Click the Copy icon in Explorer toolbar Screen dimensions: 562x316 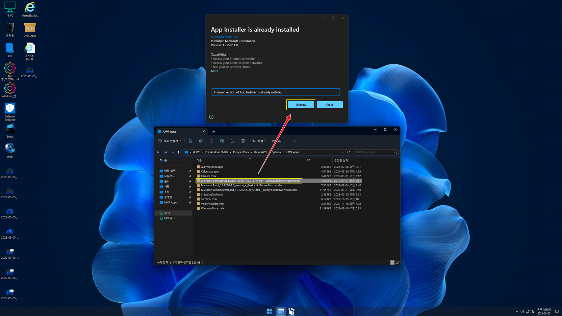(201, 141)
